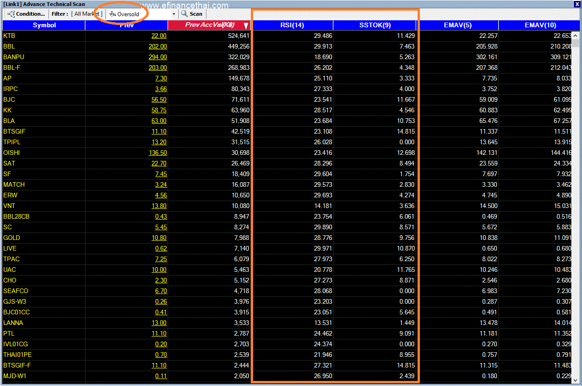Click RSI value 14.181 for VNT
This screenshot has width=582, height=386.
(x=323, y=206)
